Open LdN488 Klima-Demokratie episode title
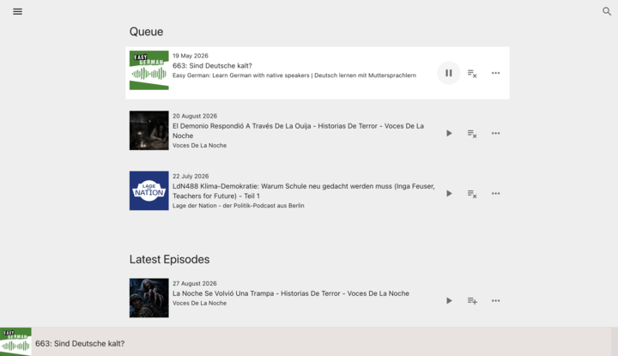 point(304,191)
